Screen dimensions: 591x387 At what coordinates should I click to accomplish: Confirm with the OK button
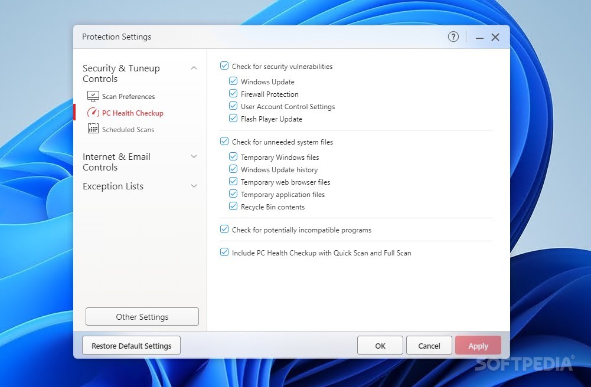tap(380, 345)
